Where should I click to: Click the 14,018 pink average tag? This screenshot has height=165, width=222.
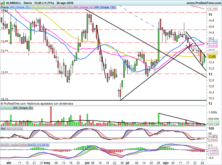213,46
